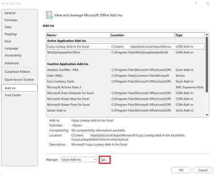The image size is (214, 175).
Task: Click WinZip adxloader64.dll location cell
Action: tap(140, 52)
